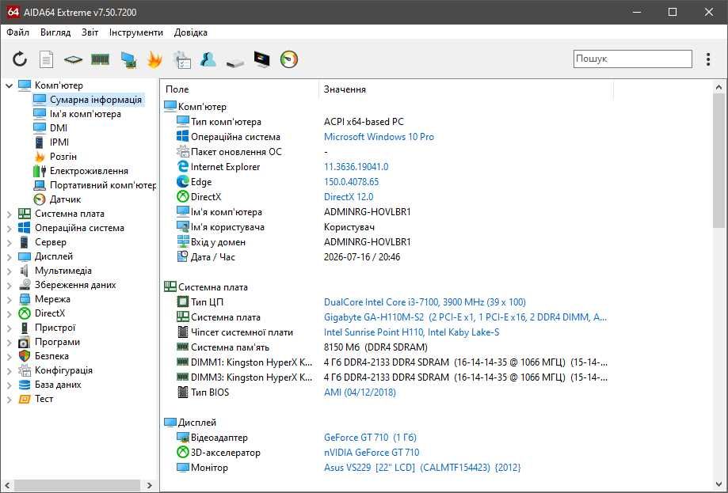Open the DualCore Intel Core i3-7100 link

tap(425, 302)
